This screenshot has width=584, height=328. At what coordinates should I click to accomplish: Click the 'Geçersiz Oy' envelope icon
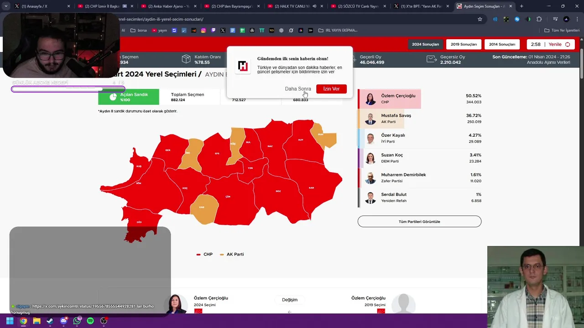431,59
